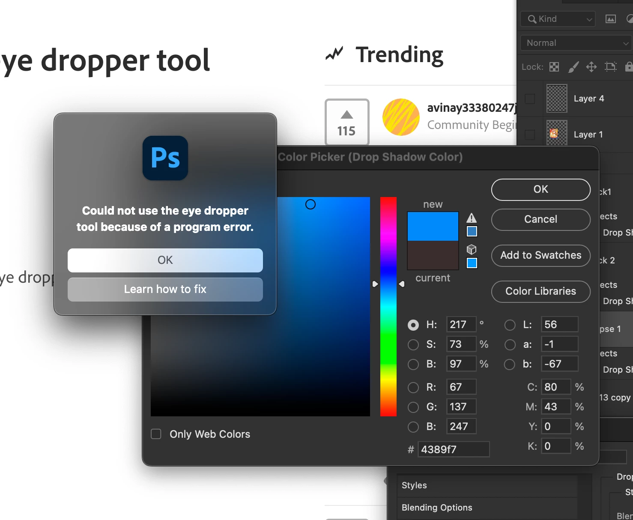Click the current color swatch

pos(433,255)
